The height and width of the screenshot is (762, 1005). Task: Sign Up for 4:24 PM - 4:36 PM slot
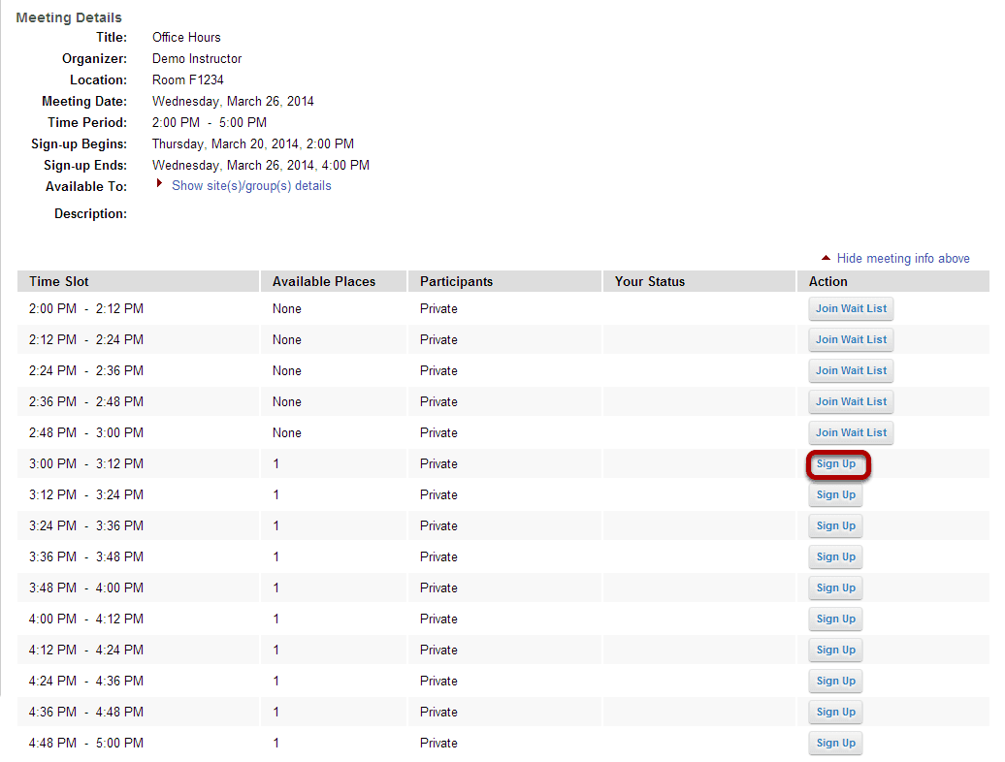[836, 682]
